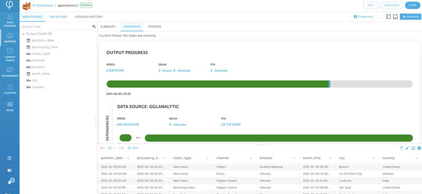This screenshot has width=422, height=194.
Task: Click the Ho Chi Minh City cell
Action: [x=351, y=174]
